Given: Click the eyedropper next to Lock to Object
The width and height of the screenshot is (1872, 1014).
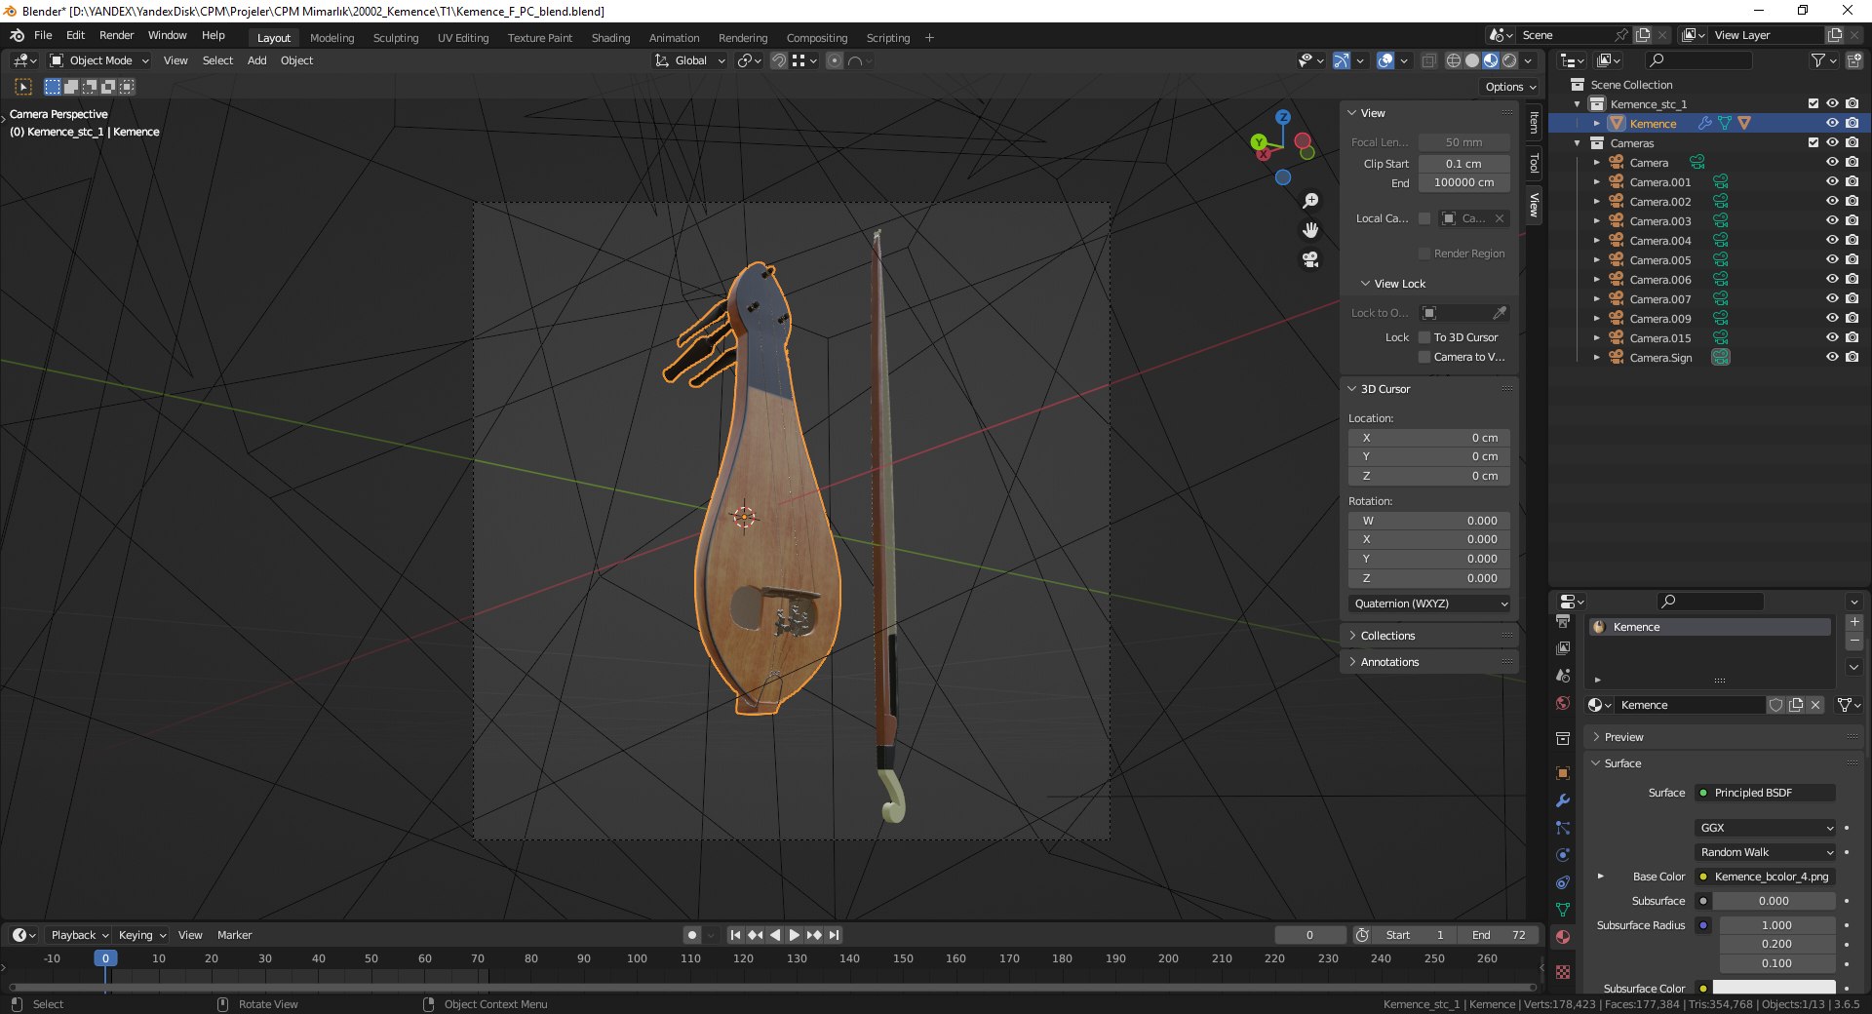Looking at the screenshot, I should [x=1500, y=313].
